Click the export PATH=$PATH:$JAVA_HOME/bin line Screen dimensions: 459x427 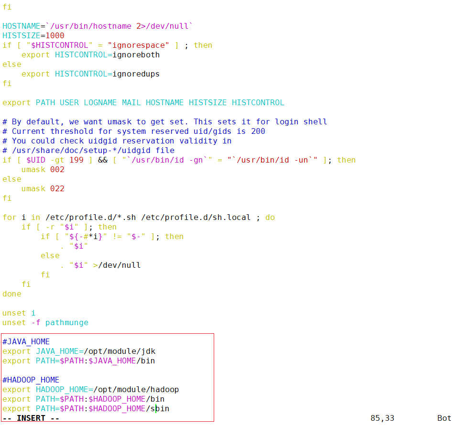[x=78, y=361]
